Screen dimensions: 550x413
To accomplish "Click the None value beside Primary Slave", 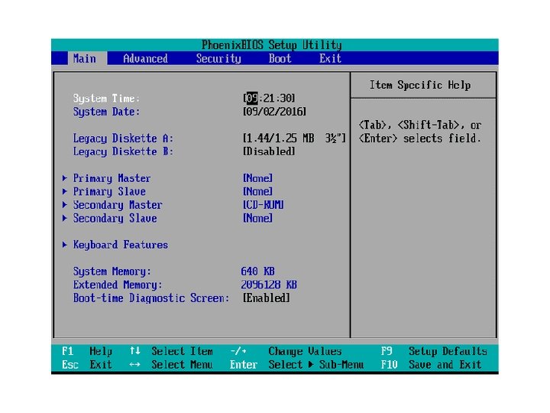I will coord(258,191).
